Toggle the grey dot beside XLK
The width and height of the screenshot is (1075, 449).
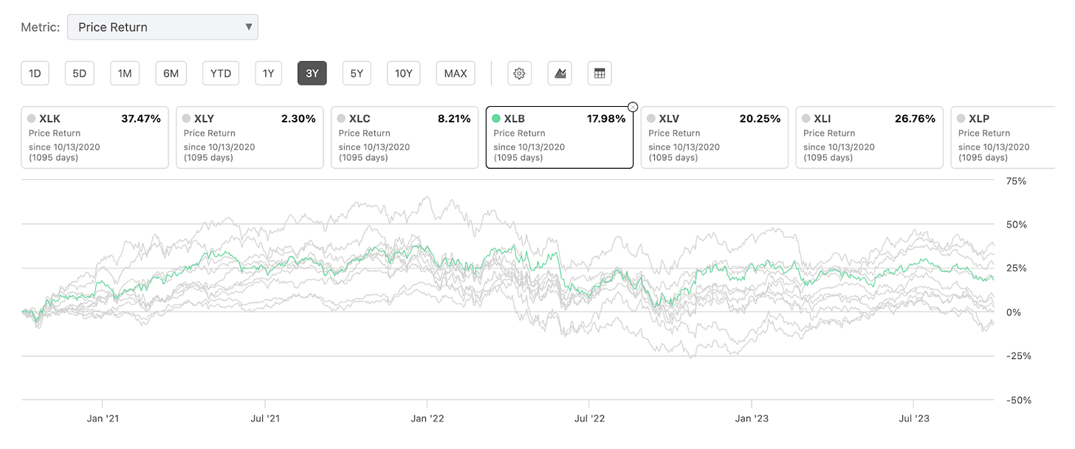pos(31,118)
